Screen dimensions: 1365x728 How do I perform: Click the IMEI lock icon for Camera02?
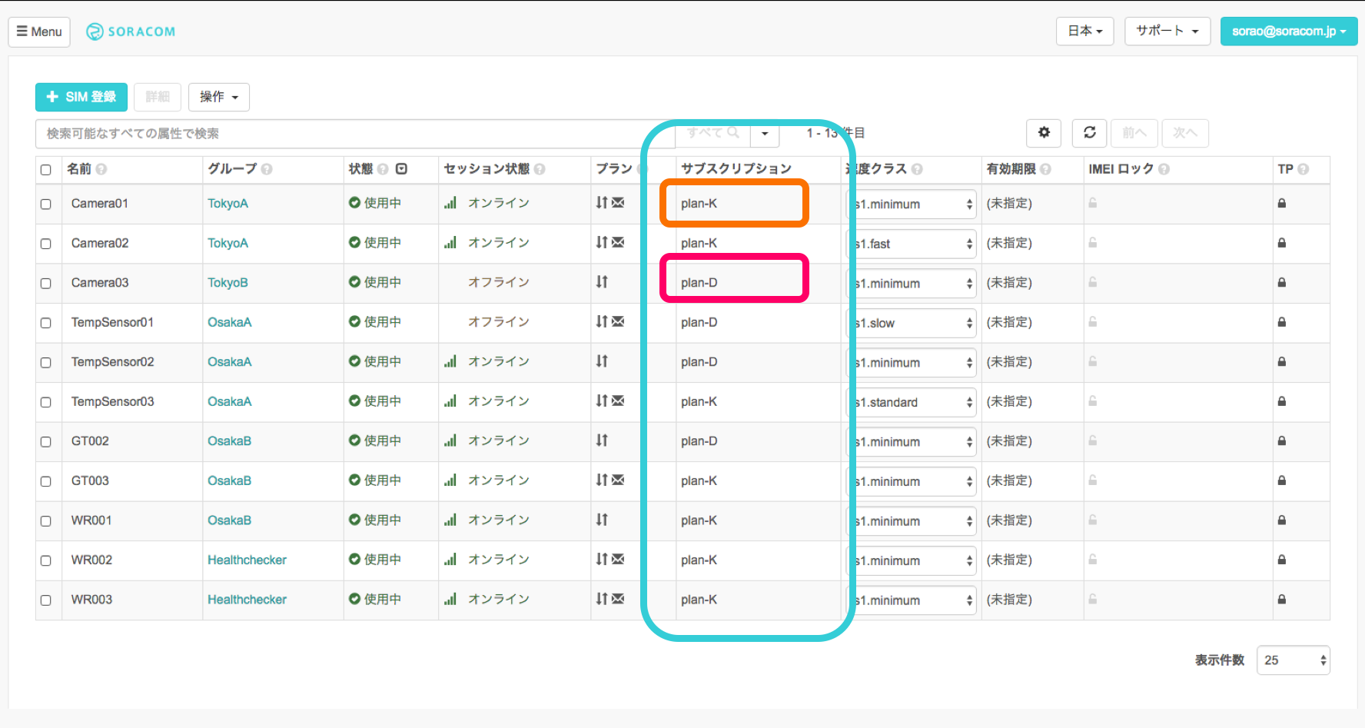(x=1093, y=243)
